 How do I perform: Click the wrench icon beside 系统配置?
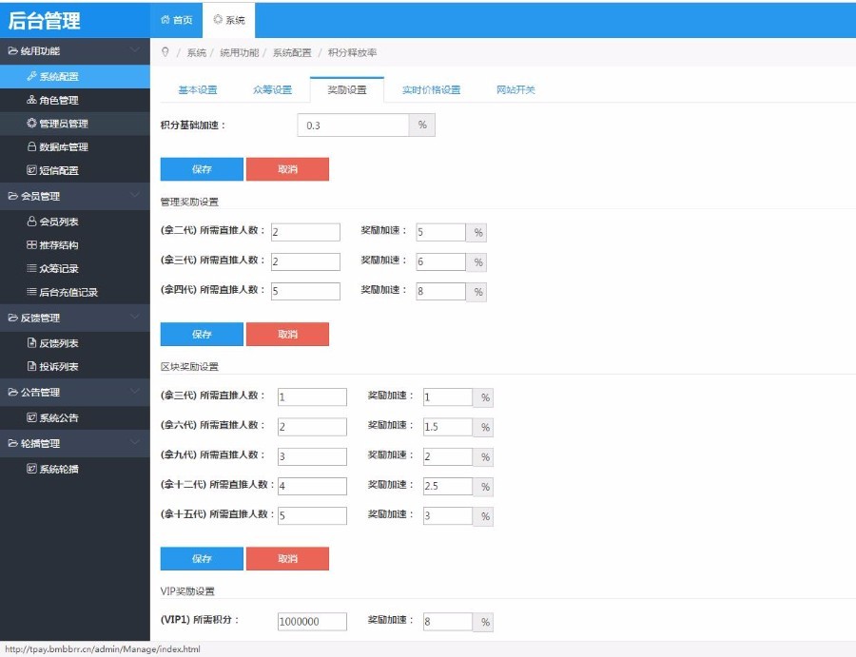(x=31, y=76)
